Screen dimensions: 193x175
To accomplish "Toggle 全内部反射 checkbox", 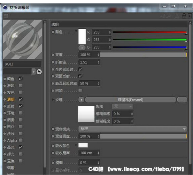I will click(x=80, y=69).
